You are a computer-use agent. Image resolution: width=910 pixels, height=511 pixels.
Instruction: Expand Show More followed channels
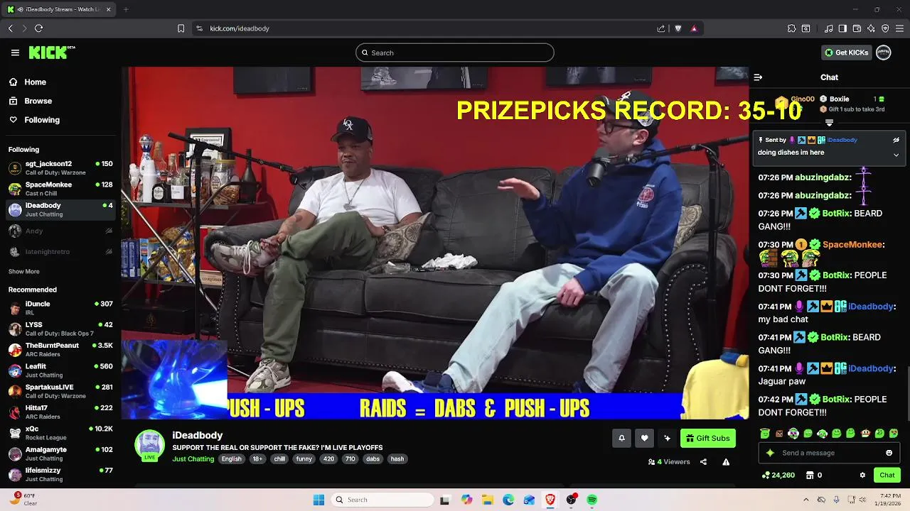click(x=23, y=271)
